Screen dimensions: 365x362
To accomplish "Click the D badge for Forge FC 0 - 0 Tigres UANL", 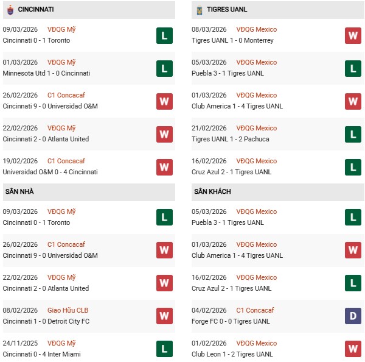I will 353,316.
